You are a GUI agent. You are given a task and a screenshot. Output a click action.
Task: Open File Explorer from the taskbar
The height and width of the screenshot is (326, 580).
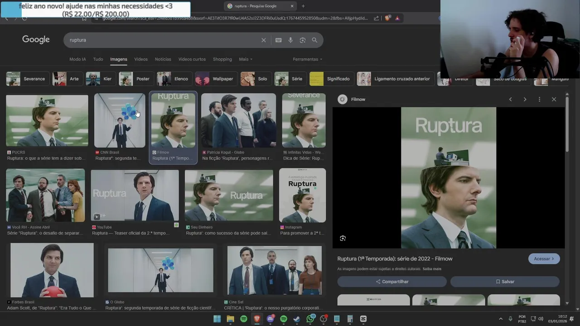[230, 319]
